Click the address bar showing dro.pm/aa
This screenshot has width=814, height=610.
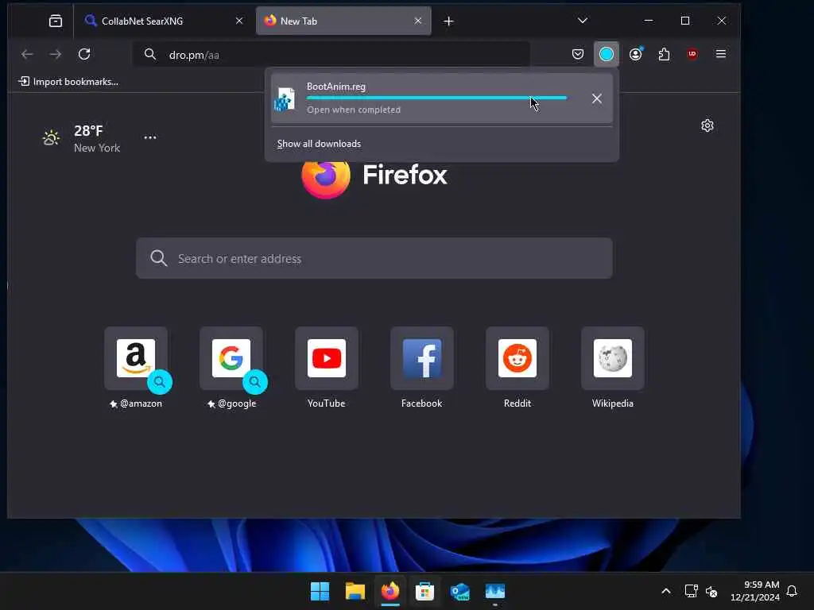pos(331,55)
